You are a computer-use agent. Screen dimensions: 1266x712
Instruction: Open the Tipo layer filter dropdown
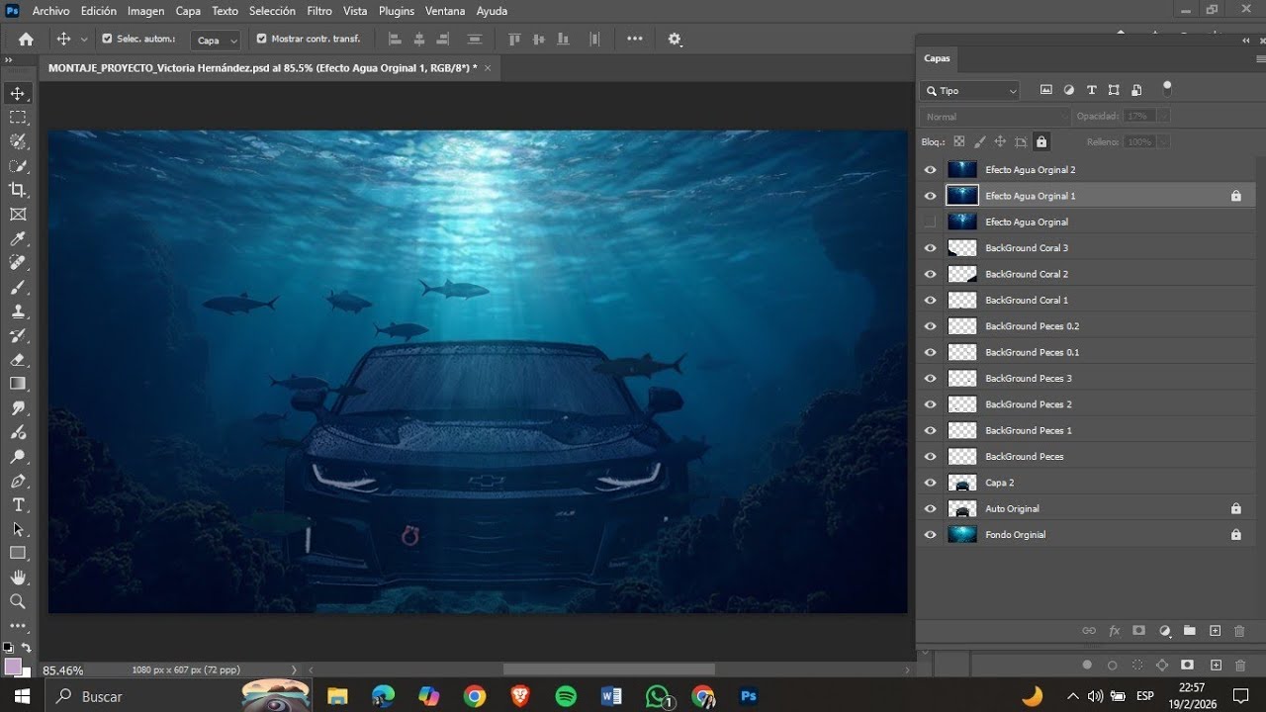pos(970,90)
